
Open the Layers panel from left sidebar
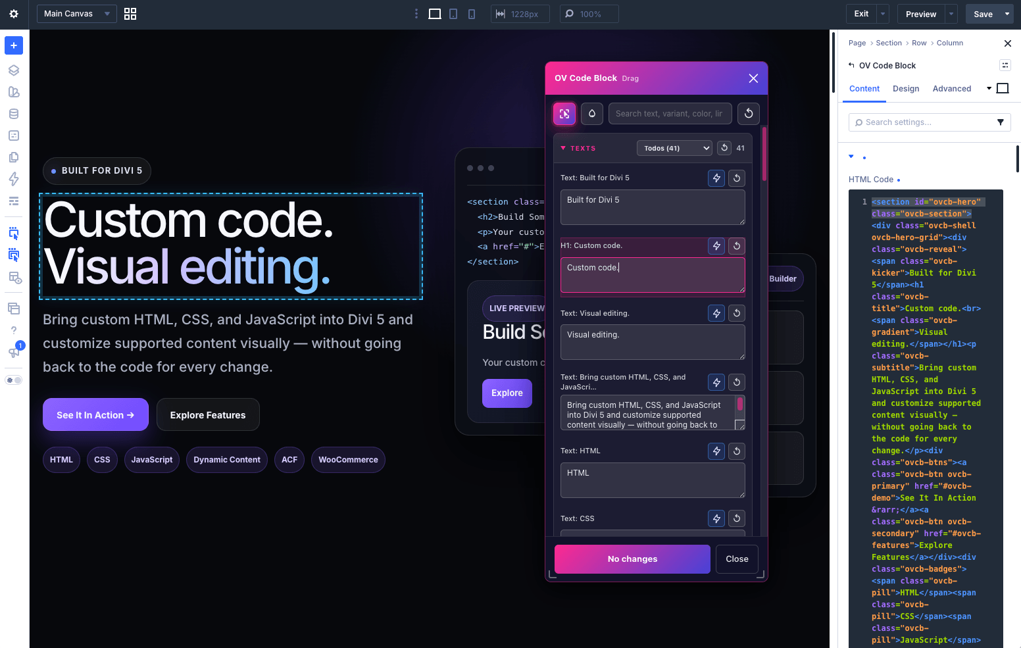pos(14,70)
